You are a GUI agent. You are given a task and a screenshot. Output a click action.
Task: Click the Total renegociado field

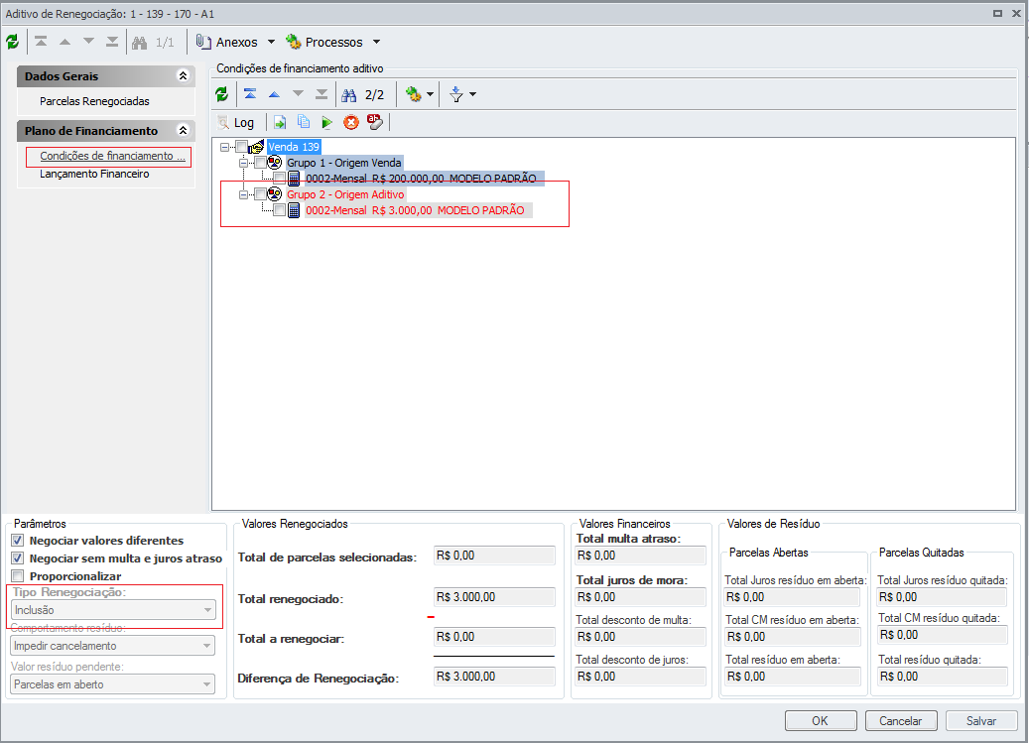(494, 597)
